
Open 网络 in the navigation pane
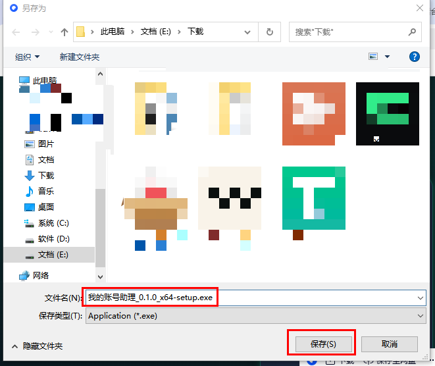(x=41, y=276)
